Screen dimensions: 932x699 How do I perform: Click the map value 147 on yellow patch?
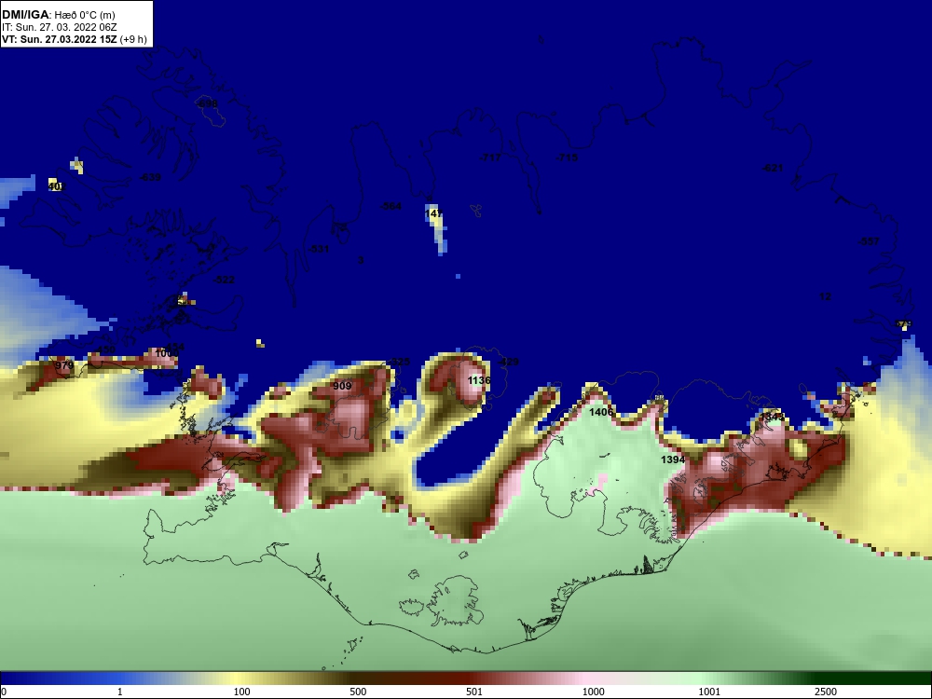click(434, 213)
